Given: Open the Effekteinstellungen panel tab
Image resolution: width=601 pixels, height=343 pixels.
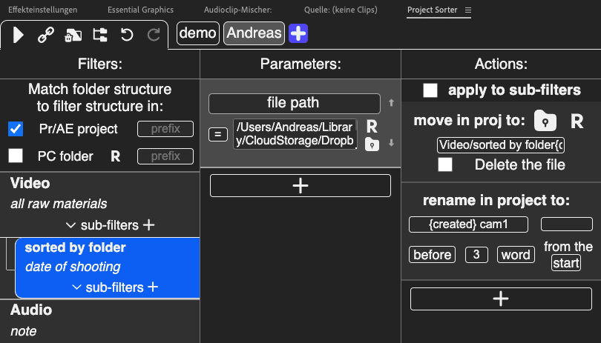Looking at the screenshot, I should [41, 10].
